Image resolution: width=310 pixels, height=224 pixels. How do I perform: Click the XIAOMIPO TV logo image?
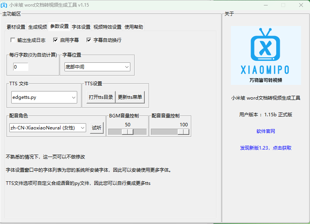point(265,55)
